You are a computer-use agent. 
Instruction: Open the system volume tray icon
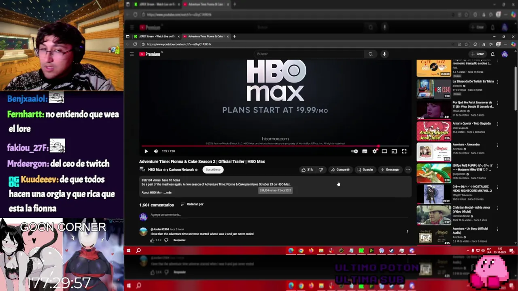pyautogui.click(x=482, y=251)
